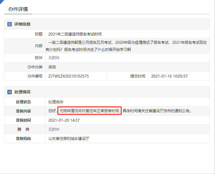This screenshot has width=215, height=174.
Task: Click the 答复内容 label
Action: pos(23,111)
